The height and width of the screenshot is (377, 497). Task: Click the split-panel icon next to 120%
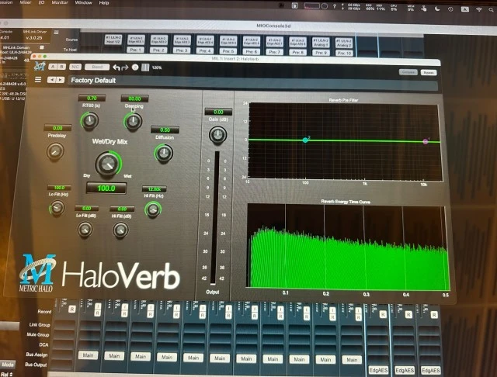point(145,67)
